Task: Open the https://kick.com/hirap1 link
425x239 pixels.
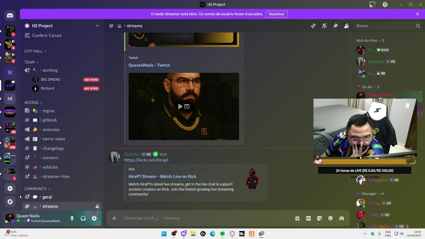Action: coord(146,160)
